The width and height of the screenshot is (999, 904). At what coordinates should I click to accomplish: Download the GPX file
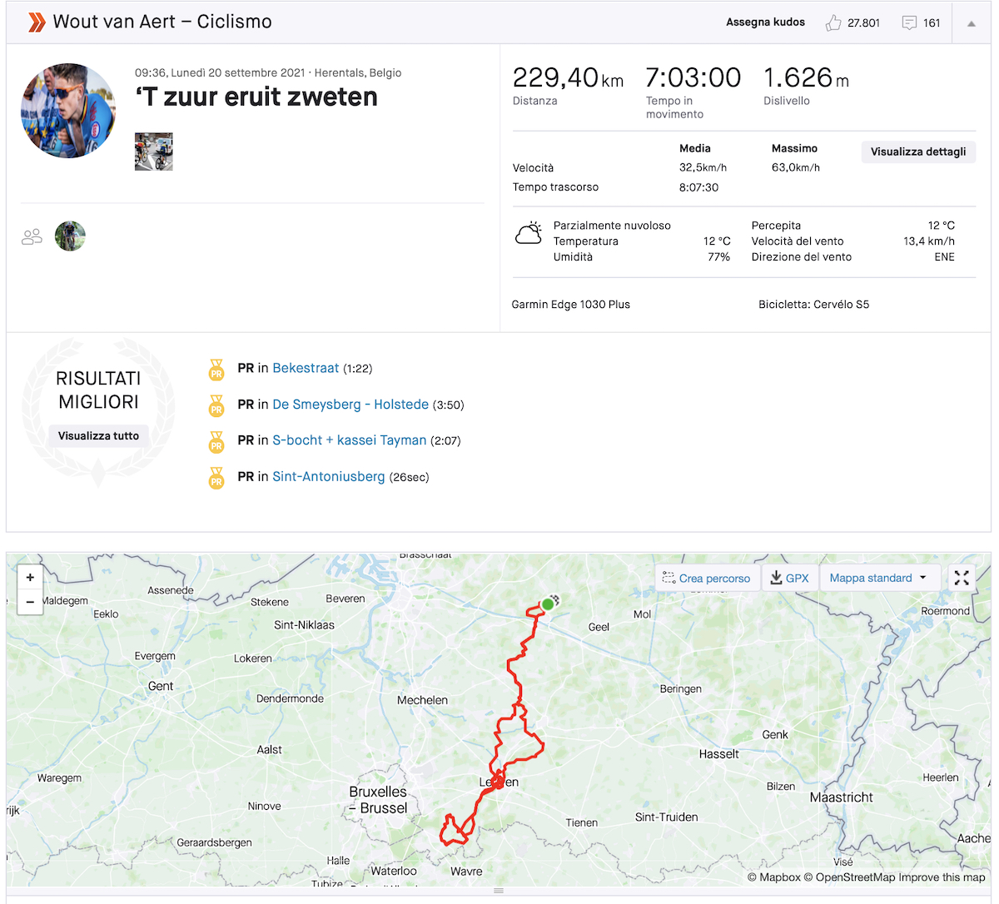[789, 578]
